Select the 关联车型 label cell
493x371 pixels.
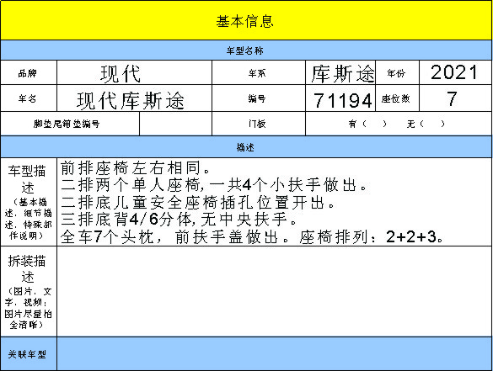[x=29, y=353]
